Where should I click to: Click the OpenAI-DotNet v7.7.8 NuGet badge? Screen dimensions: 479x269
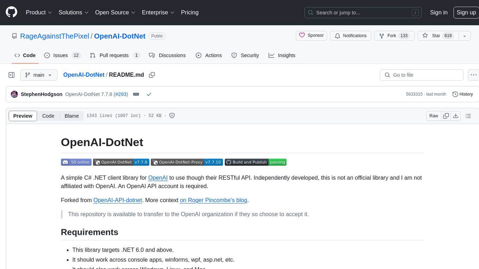121,162
